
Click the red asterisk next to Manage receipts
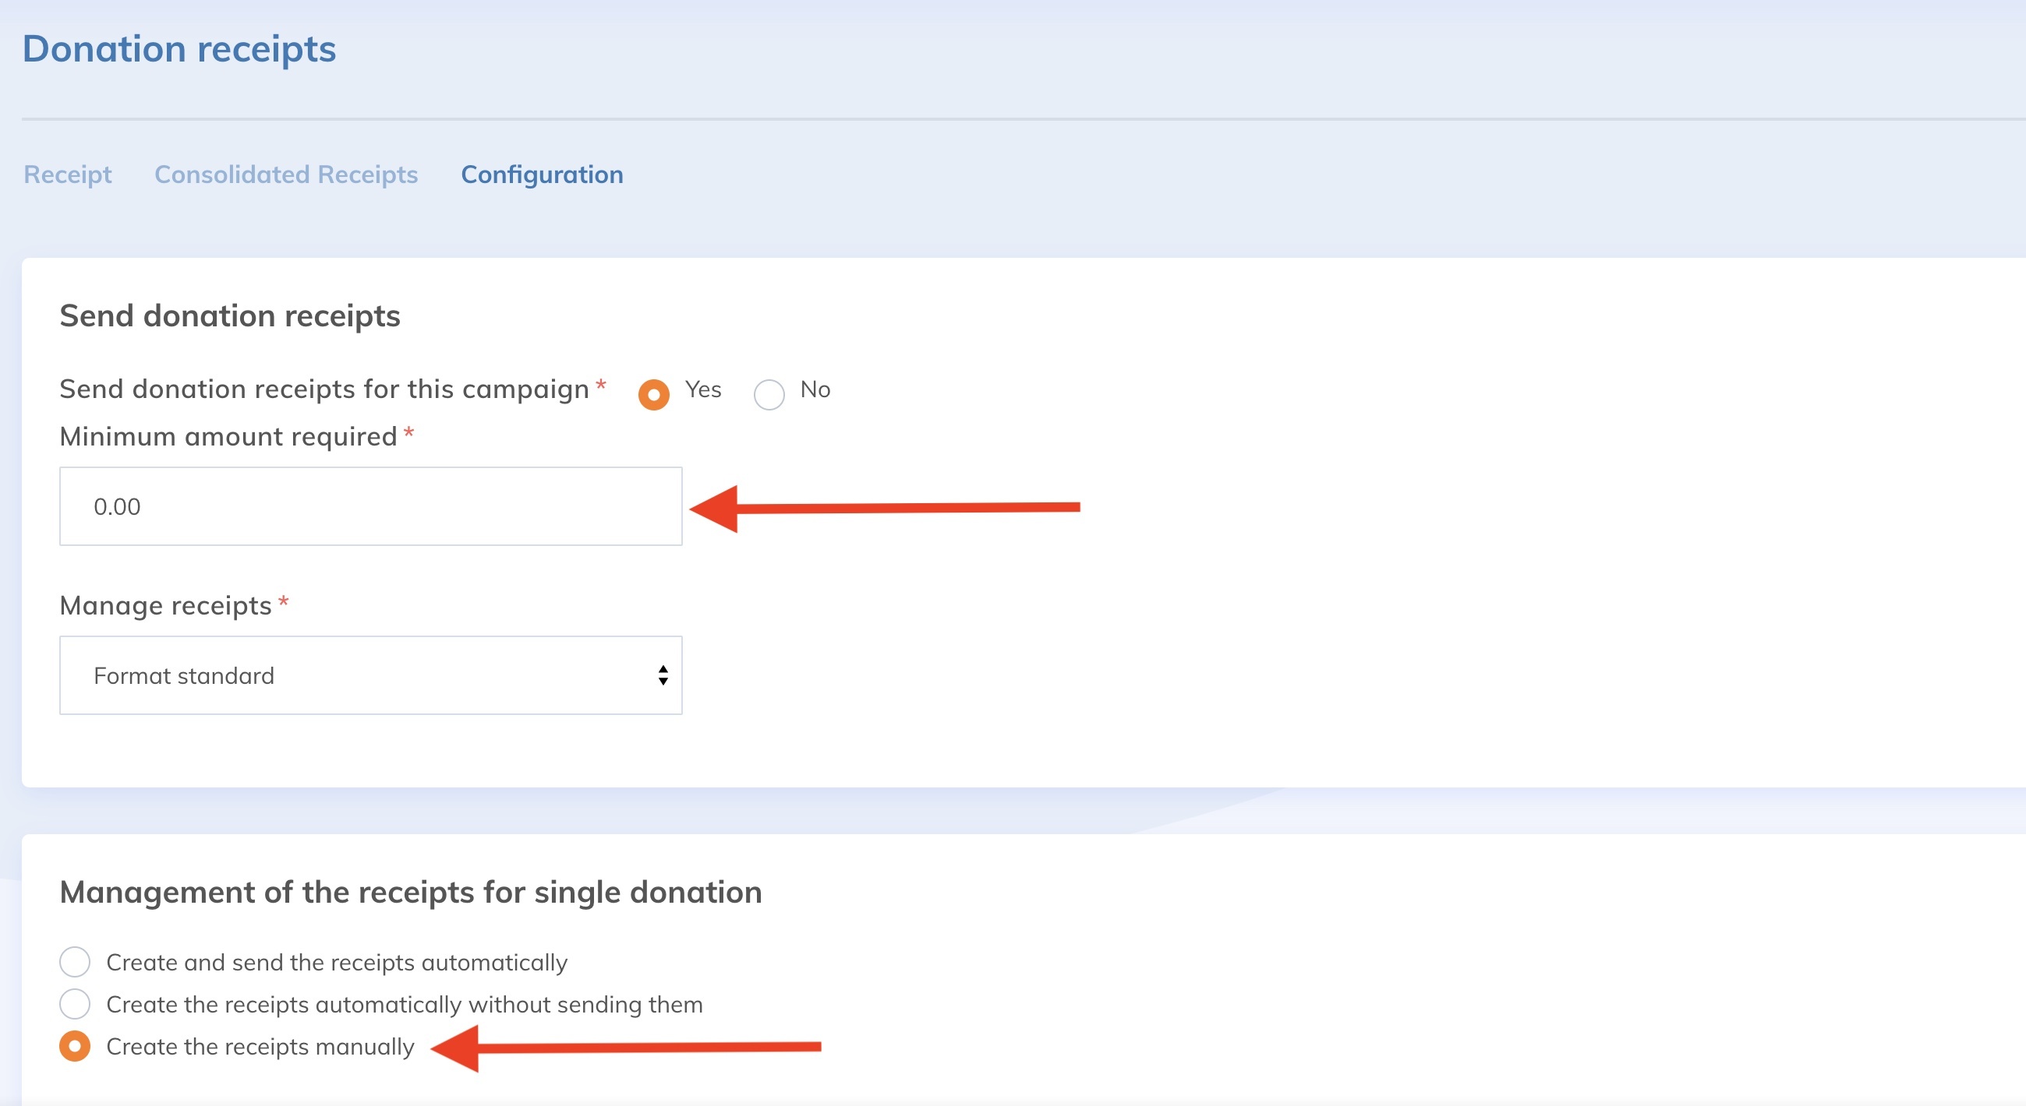point(284,602)
